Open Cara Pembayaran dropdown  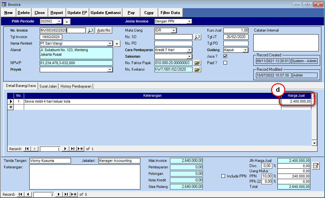189,50
